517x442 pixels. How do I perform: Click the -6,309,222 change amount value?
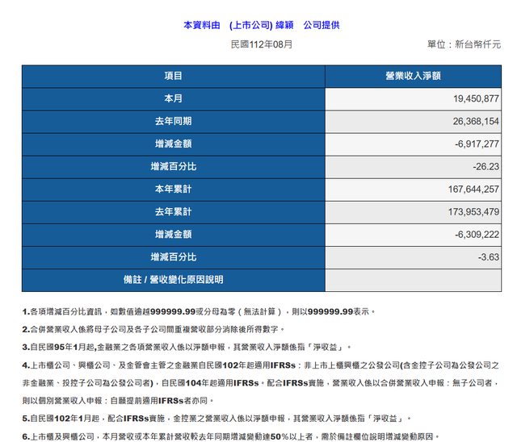473,235
